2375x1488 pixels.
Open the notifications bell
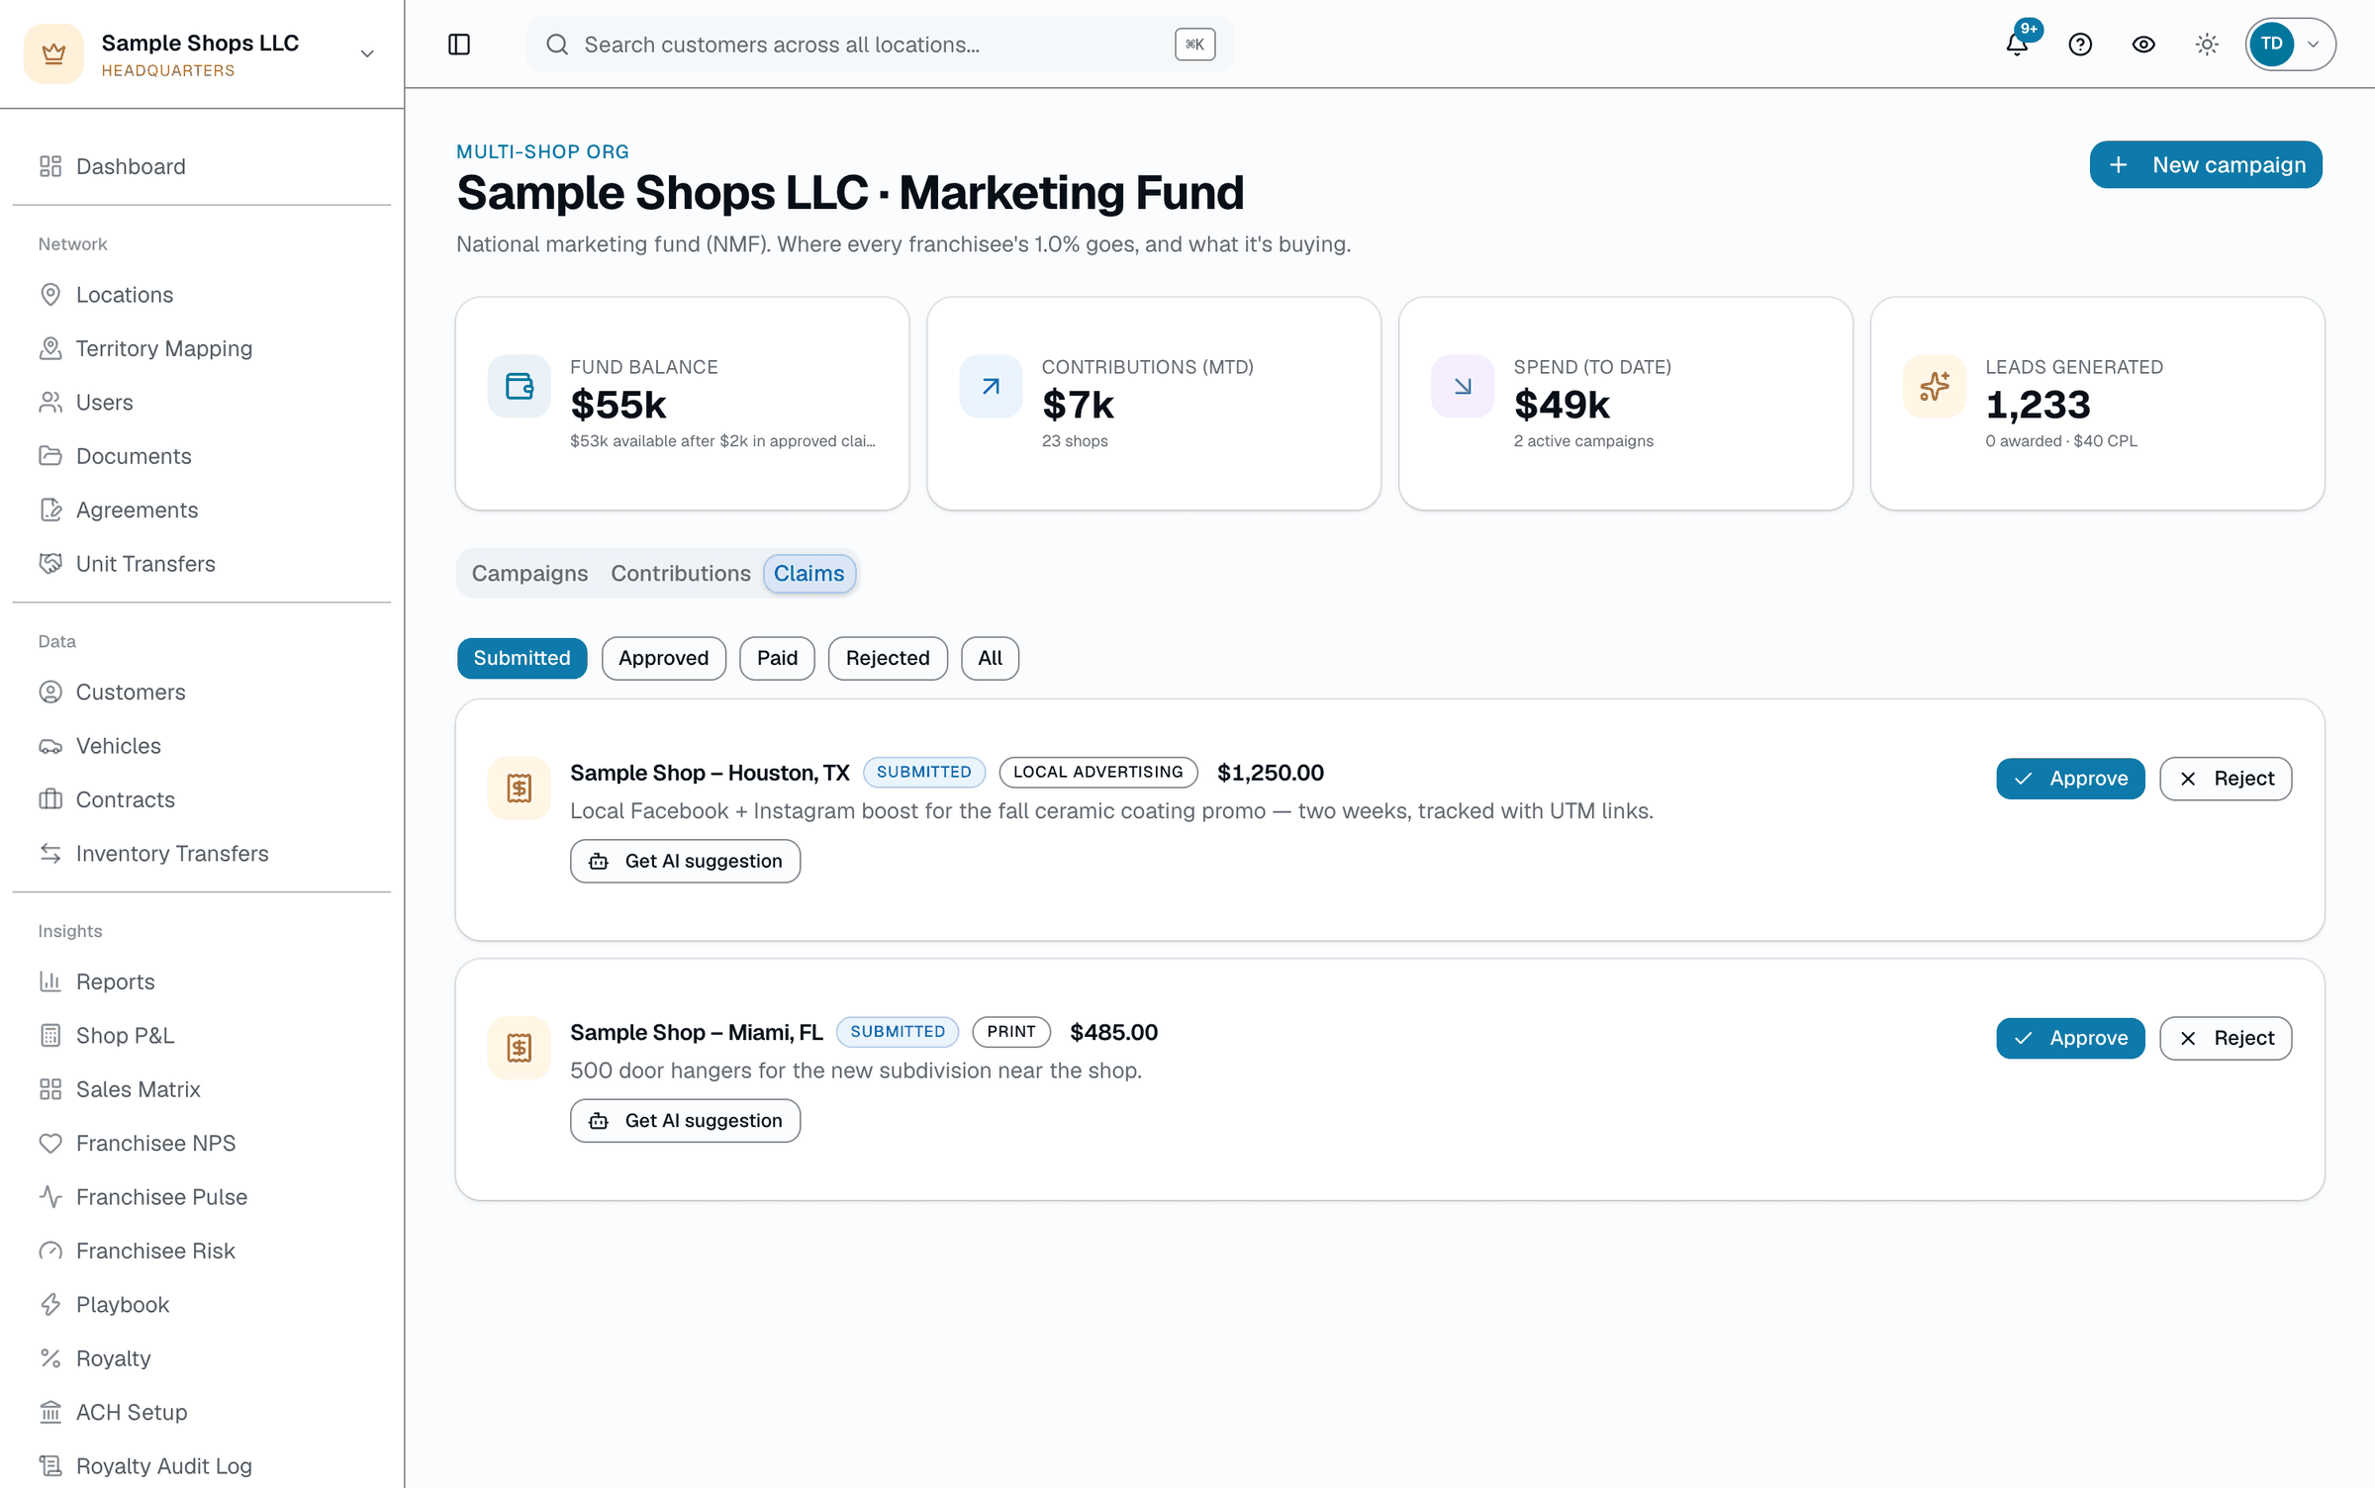tap(2017, 45)
